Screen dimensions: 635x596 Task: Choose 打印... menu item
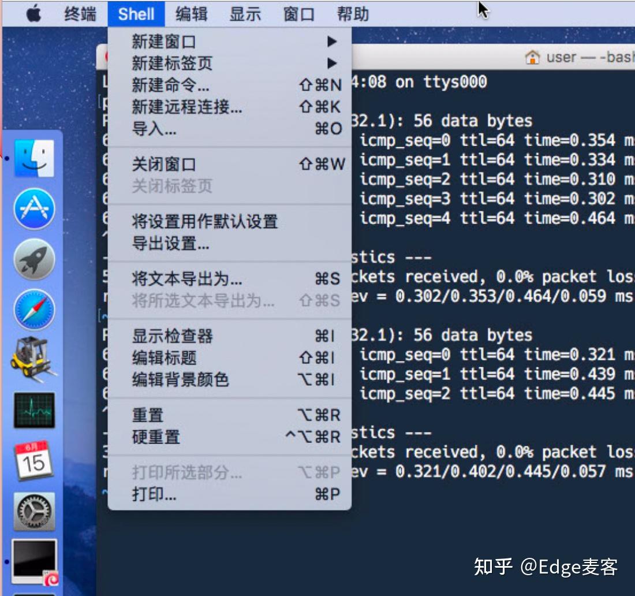tap(230, 494)
